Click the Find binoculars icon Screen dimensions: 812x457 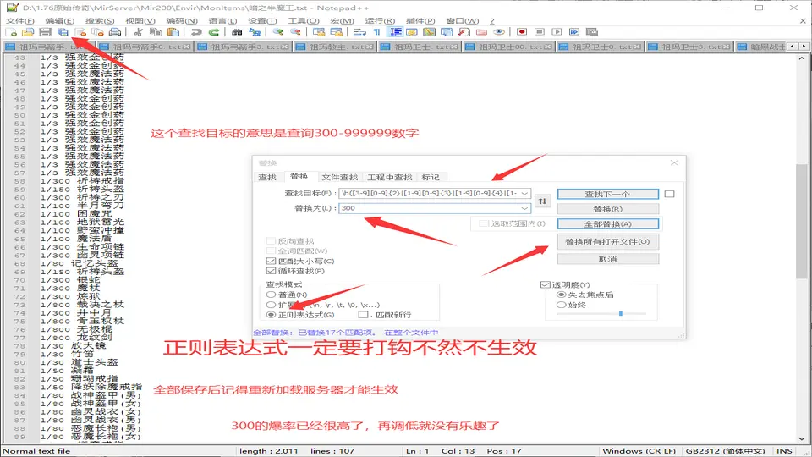[x=237, y=32]
